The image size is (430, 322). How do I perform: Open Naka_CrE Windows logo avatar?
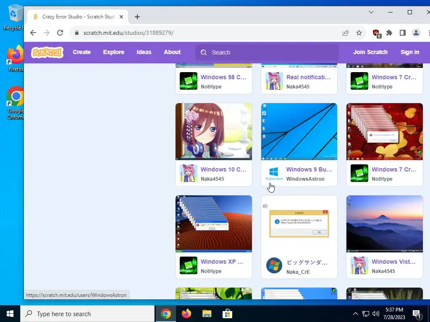tap(274, 265)
